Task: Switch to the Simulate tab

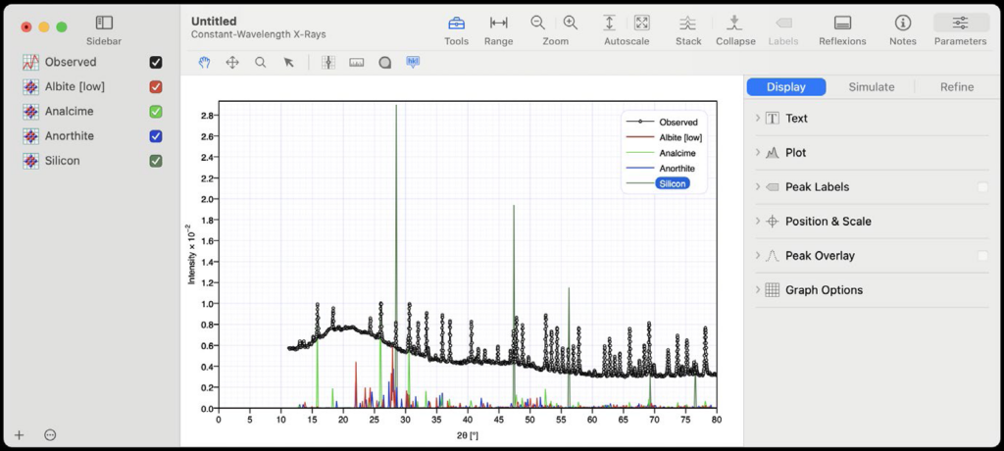Action: (x=871, y=87)
